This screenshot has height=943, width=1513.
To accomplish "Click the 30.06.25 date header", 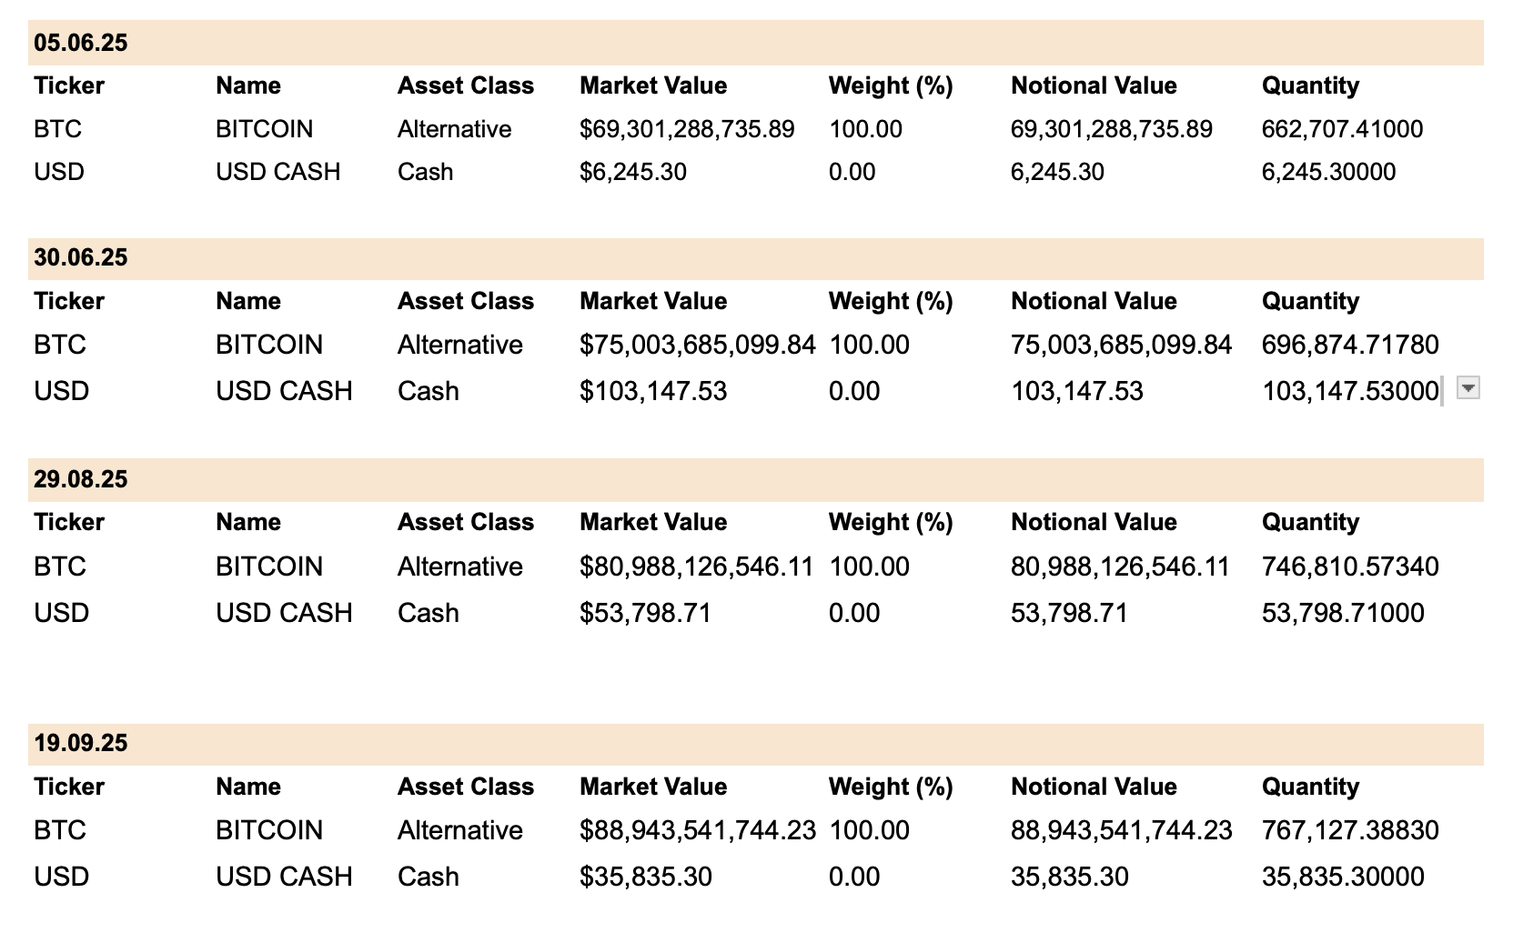I will tap(81, 257).
